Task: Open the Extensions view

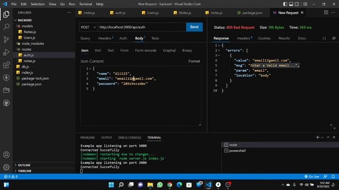Action: [6, 65]
